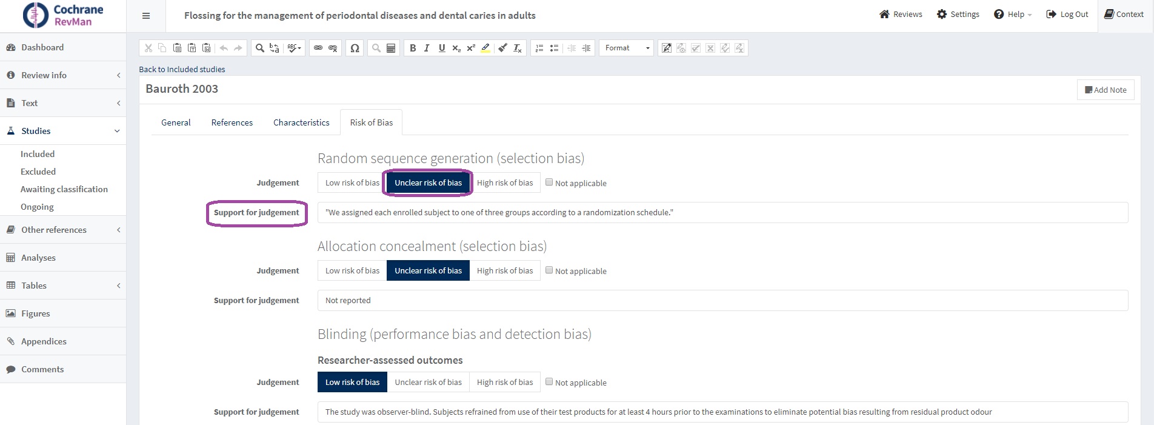Check Not applicable for Random sequence generation
1154x425 pixels.
[x=549, y=182]
